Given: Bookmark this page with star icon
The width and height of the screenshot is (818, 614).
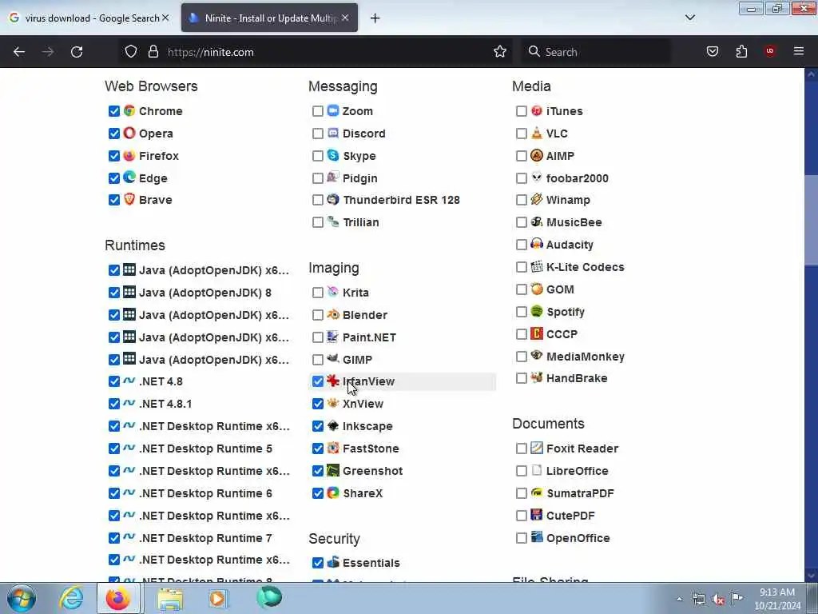Looking at the screenshot, I should click(500, 52).
